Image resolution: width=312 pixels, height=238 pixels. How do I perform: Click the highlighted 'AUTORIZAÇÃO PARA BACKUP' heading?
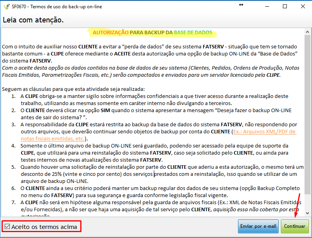click(152, 33)
